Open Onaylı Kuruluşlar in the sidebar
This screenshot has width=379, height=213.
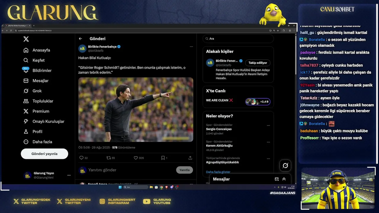tap(44, 121)
